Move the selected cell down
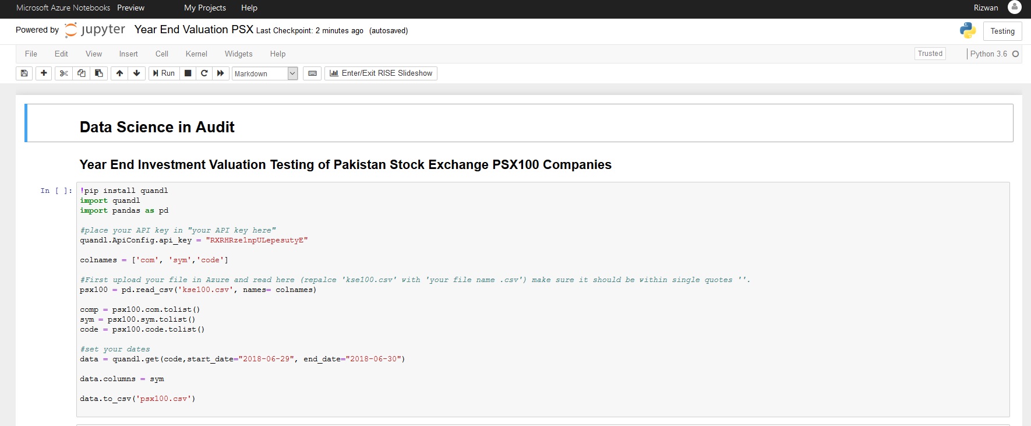 click(137, 73)
